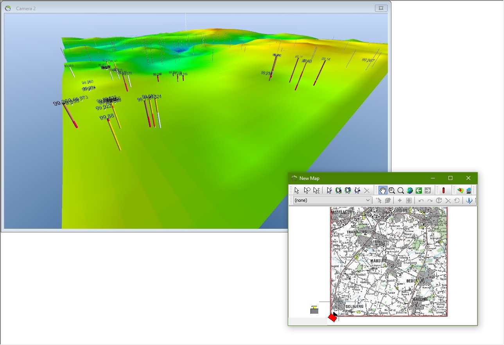Click the grey X clear selection icon

click(x=367, y=190)
